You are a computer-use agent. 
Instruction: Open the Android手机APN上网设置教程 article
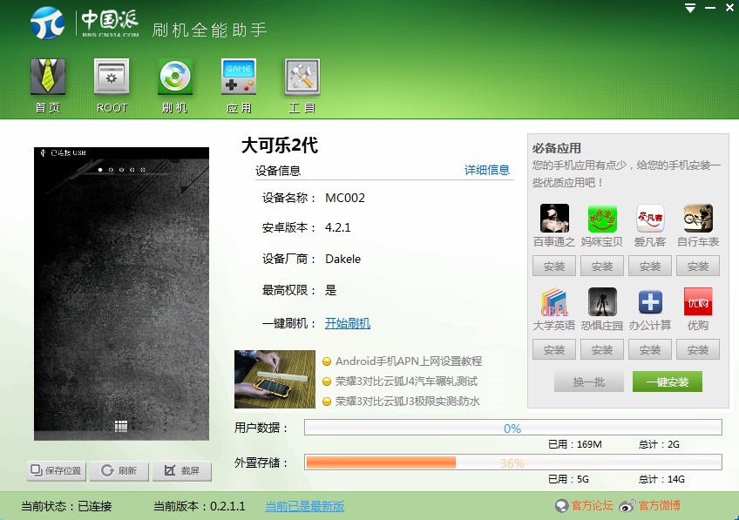pyautogui.click(x=408, y=361)
